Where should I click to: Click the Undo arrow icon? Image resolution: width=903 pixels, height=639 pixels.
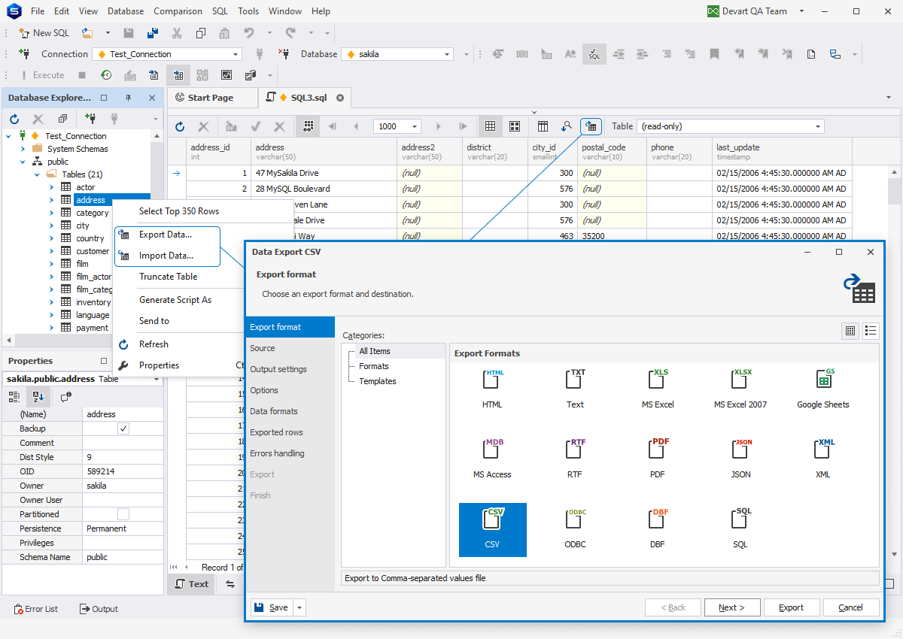[x=248, y=33]
